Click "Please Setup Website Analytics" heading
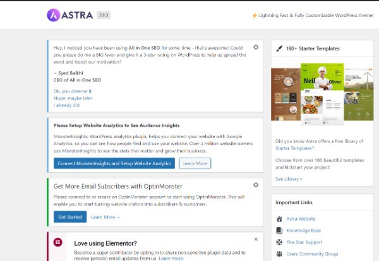379x261 pixels. tap(116, 125)
